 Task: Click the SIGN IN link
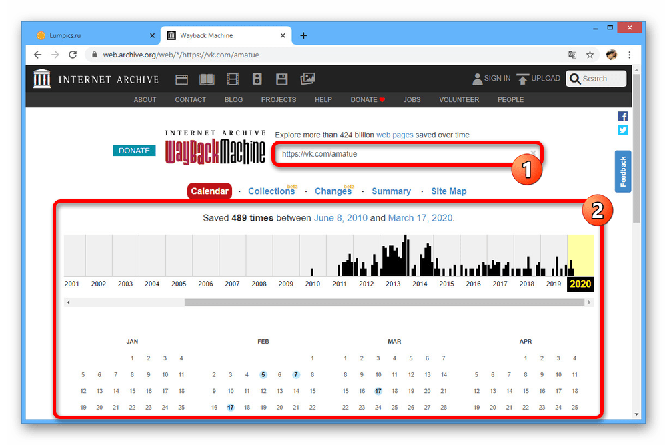[497, 79]
